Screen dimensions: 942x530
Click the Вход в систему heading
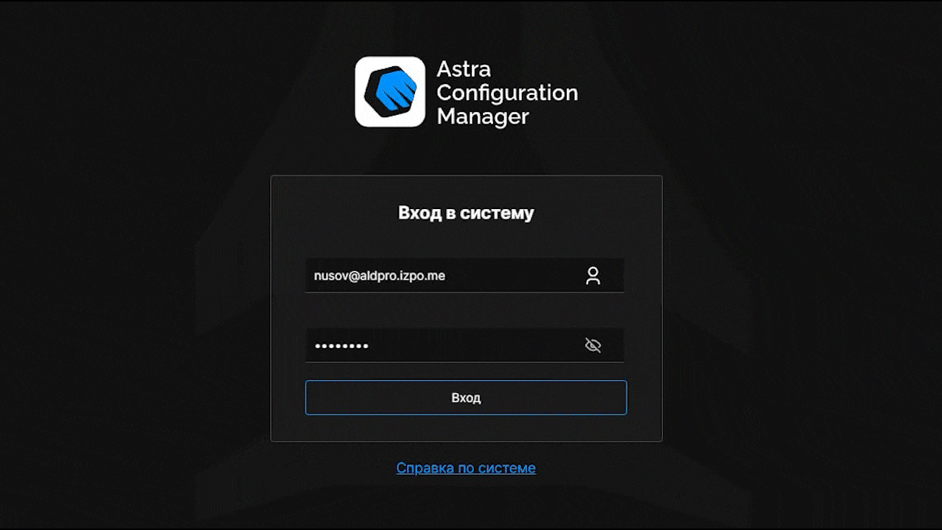465,213
